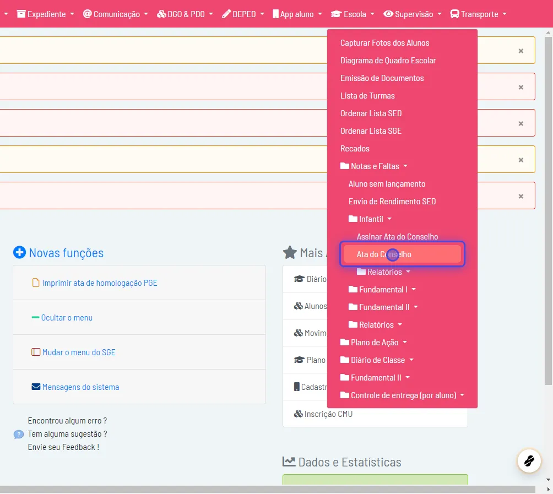This screenshot has height=494, width=553.
Task: Click the document icon next to Imprimir ata
Action: (x=36, y=283)
